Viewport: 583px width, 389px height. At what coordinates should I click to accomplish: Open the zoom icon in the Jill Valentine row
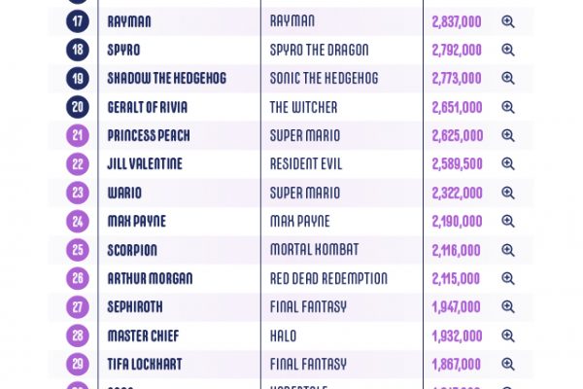coord(508,163)
